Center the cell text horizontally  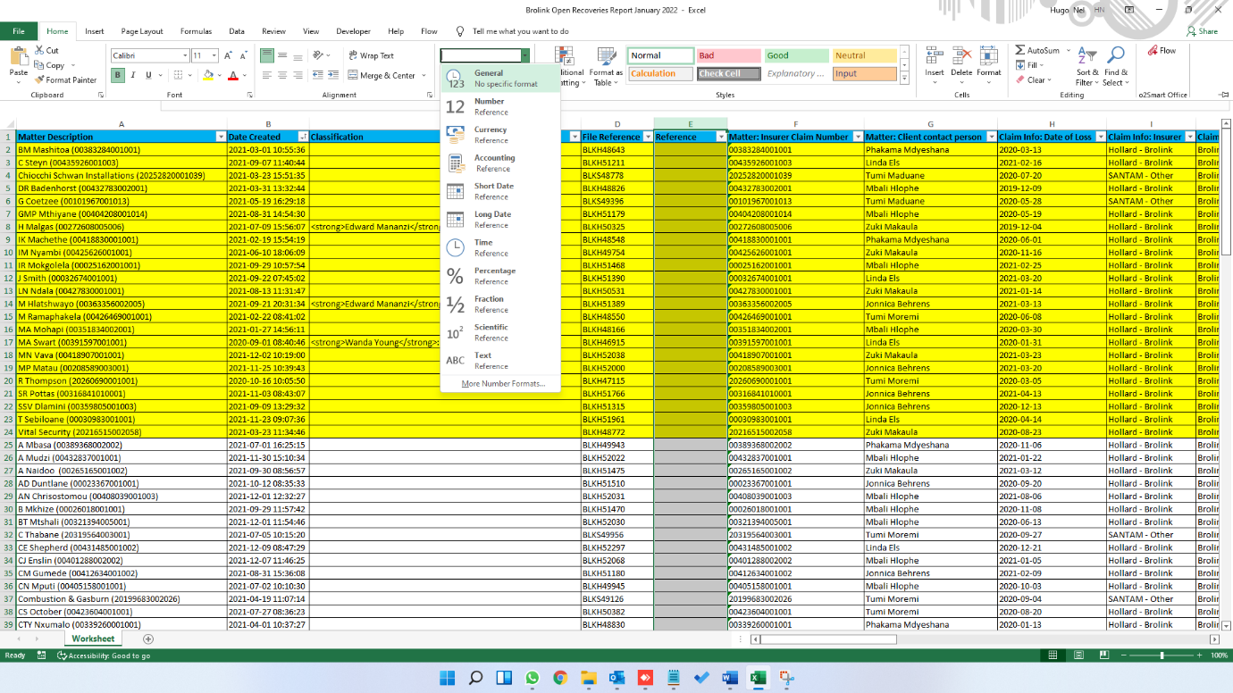[281, 76]
